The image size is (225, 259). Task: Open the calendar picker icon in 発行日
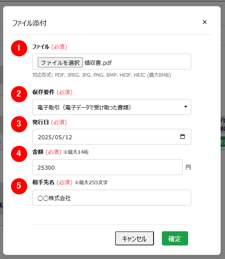pyautogui.click(x=183, y=136)
